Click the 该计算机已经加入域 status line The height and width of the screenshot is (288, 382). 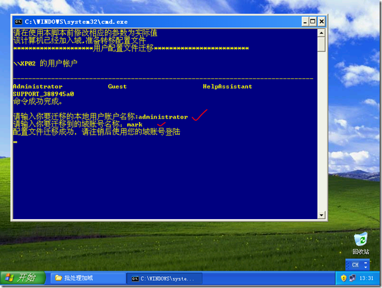[79, 40]
